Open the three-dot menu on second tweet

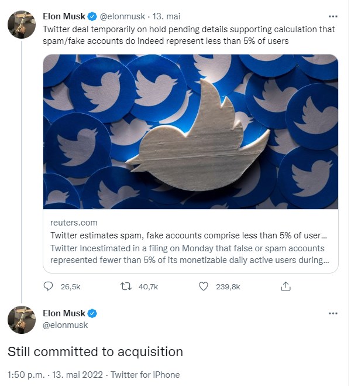coord(333,313)
